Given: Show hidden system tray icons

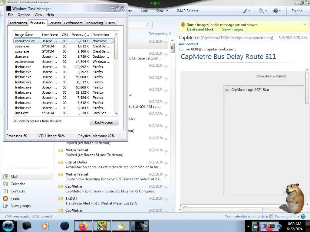Looking at the screenshot, I should (x=248, y=226).
